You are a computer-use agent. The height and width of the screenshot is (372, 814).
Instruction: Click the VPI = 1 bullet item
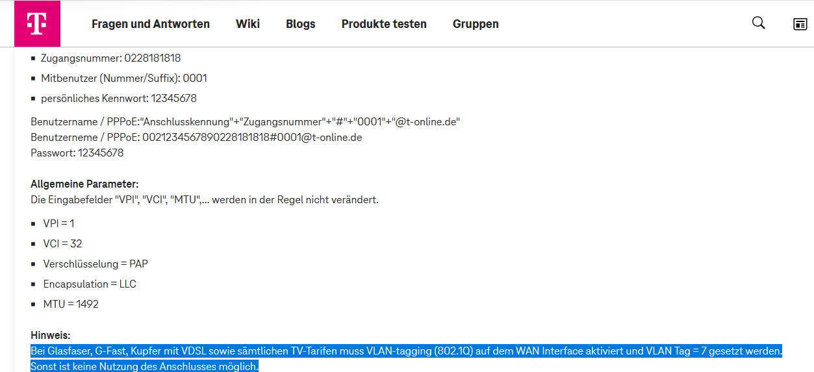(58, 223)
